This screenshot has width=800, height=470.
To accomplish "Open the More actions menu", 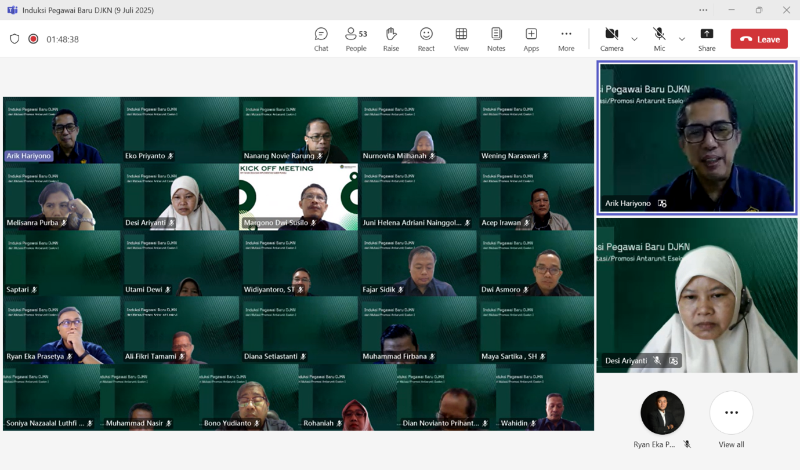I will pos(566,39).
